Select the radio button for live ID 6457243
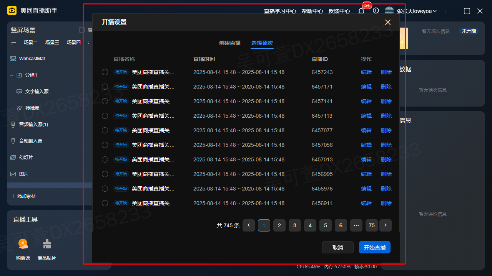492x276 pixels. (x=105, y=72)
